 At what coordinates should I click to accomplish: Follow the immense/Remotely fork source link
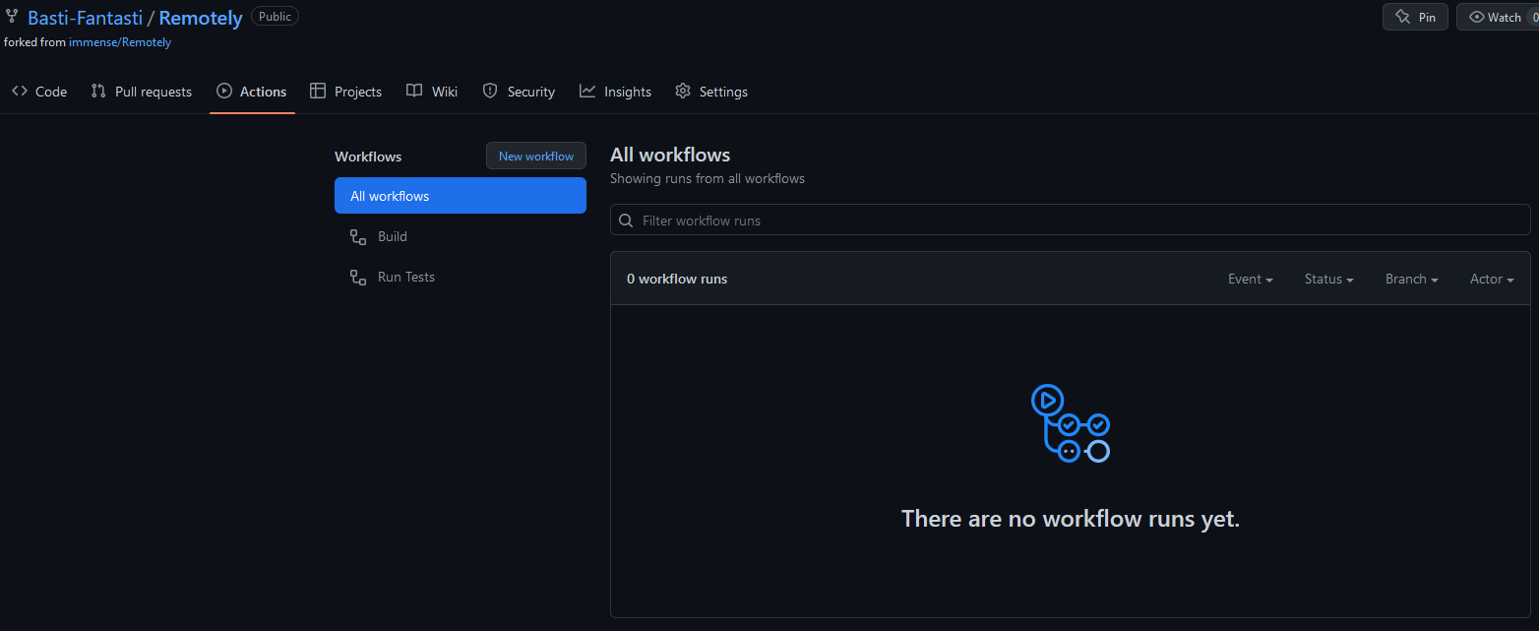click(120, 42)
